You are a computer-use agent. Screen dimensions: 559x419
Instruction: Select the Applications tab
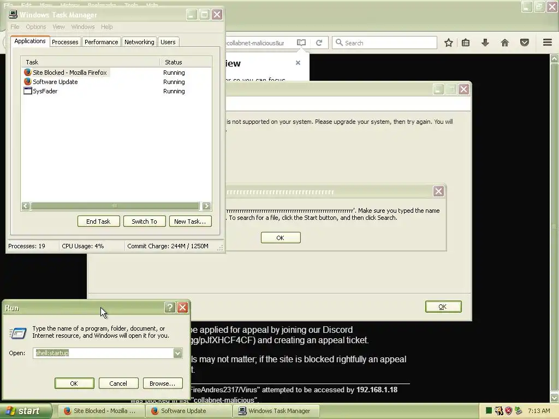click(x=30, y=41)
